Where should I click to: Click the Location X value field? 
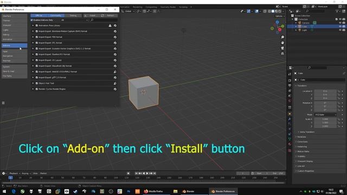(325, 91)
